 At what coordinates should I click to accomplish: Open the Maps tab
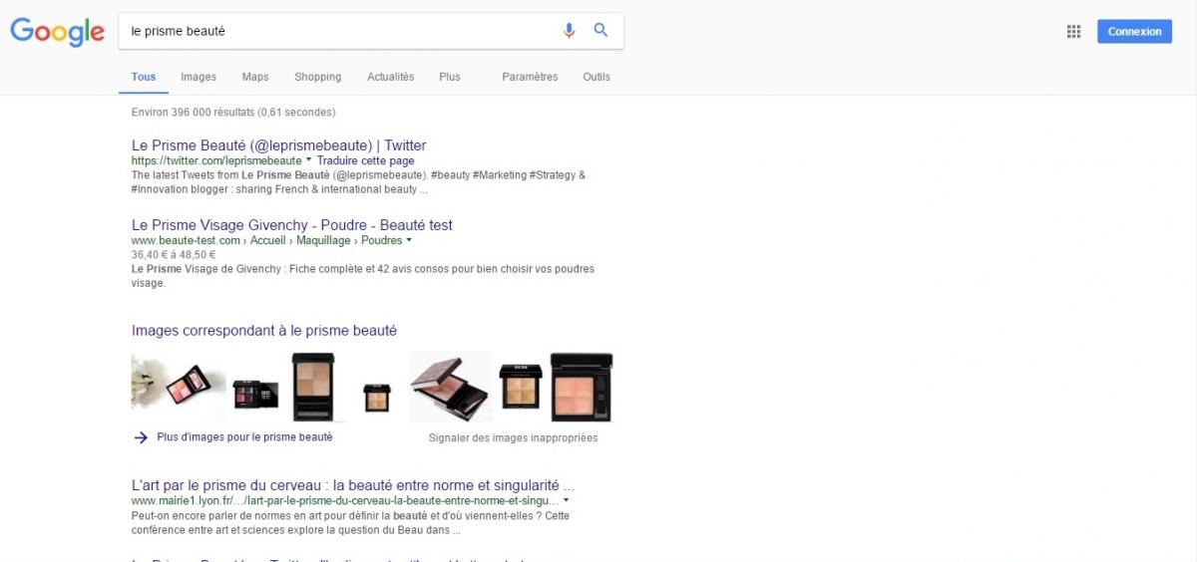click(255, 77)
